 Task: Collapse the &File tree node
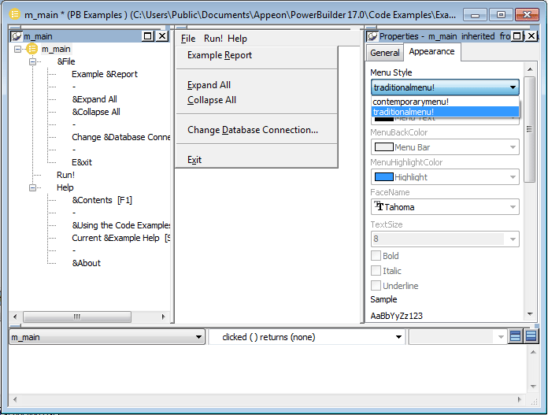coord(33,61)
